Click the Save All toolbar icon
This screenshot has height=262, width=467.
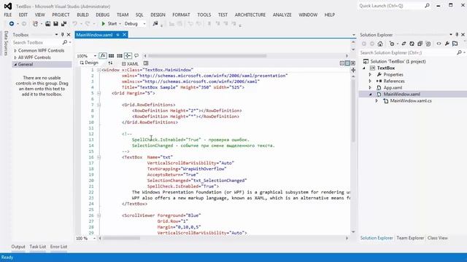coord(63,23)
